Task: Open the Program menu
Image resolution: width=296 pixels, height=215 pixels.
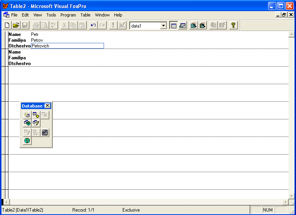Action: [68, 15]
